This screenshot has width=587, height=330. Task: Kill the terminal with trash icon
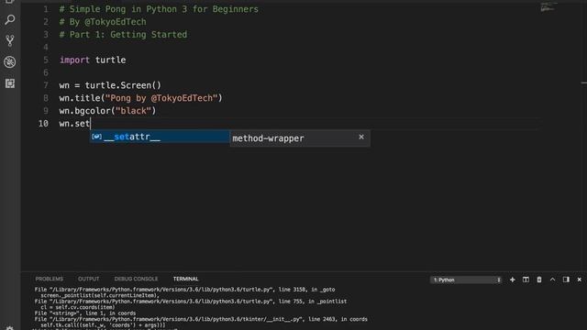click(539, 280)
